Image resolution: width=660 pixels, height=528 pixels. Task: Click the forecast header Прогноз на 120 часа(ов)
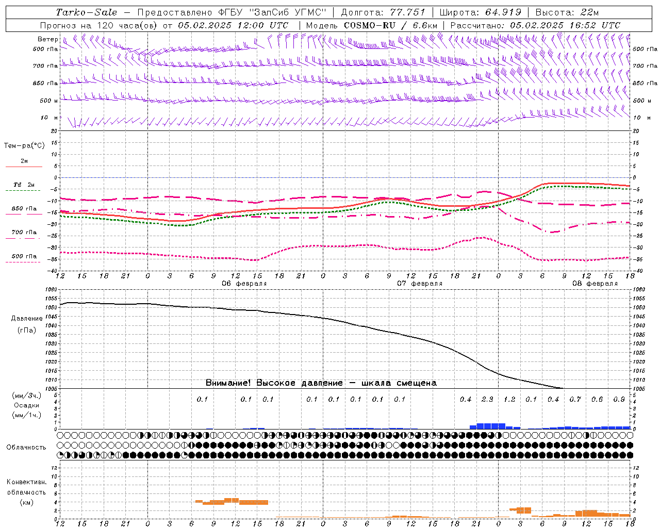tap(99, 25)
